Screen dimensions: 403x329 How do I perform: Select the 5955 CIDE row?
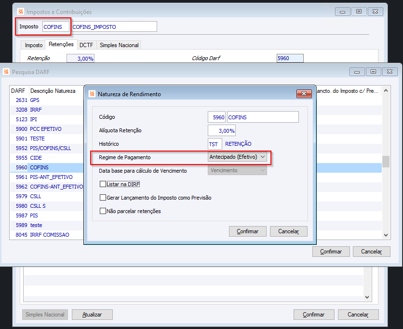[47, 158]
